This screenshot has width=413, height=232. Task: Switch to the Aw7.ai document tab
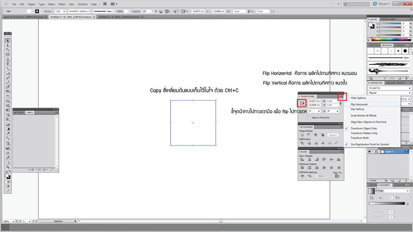click(x=23, y=17)
